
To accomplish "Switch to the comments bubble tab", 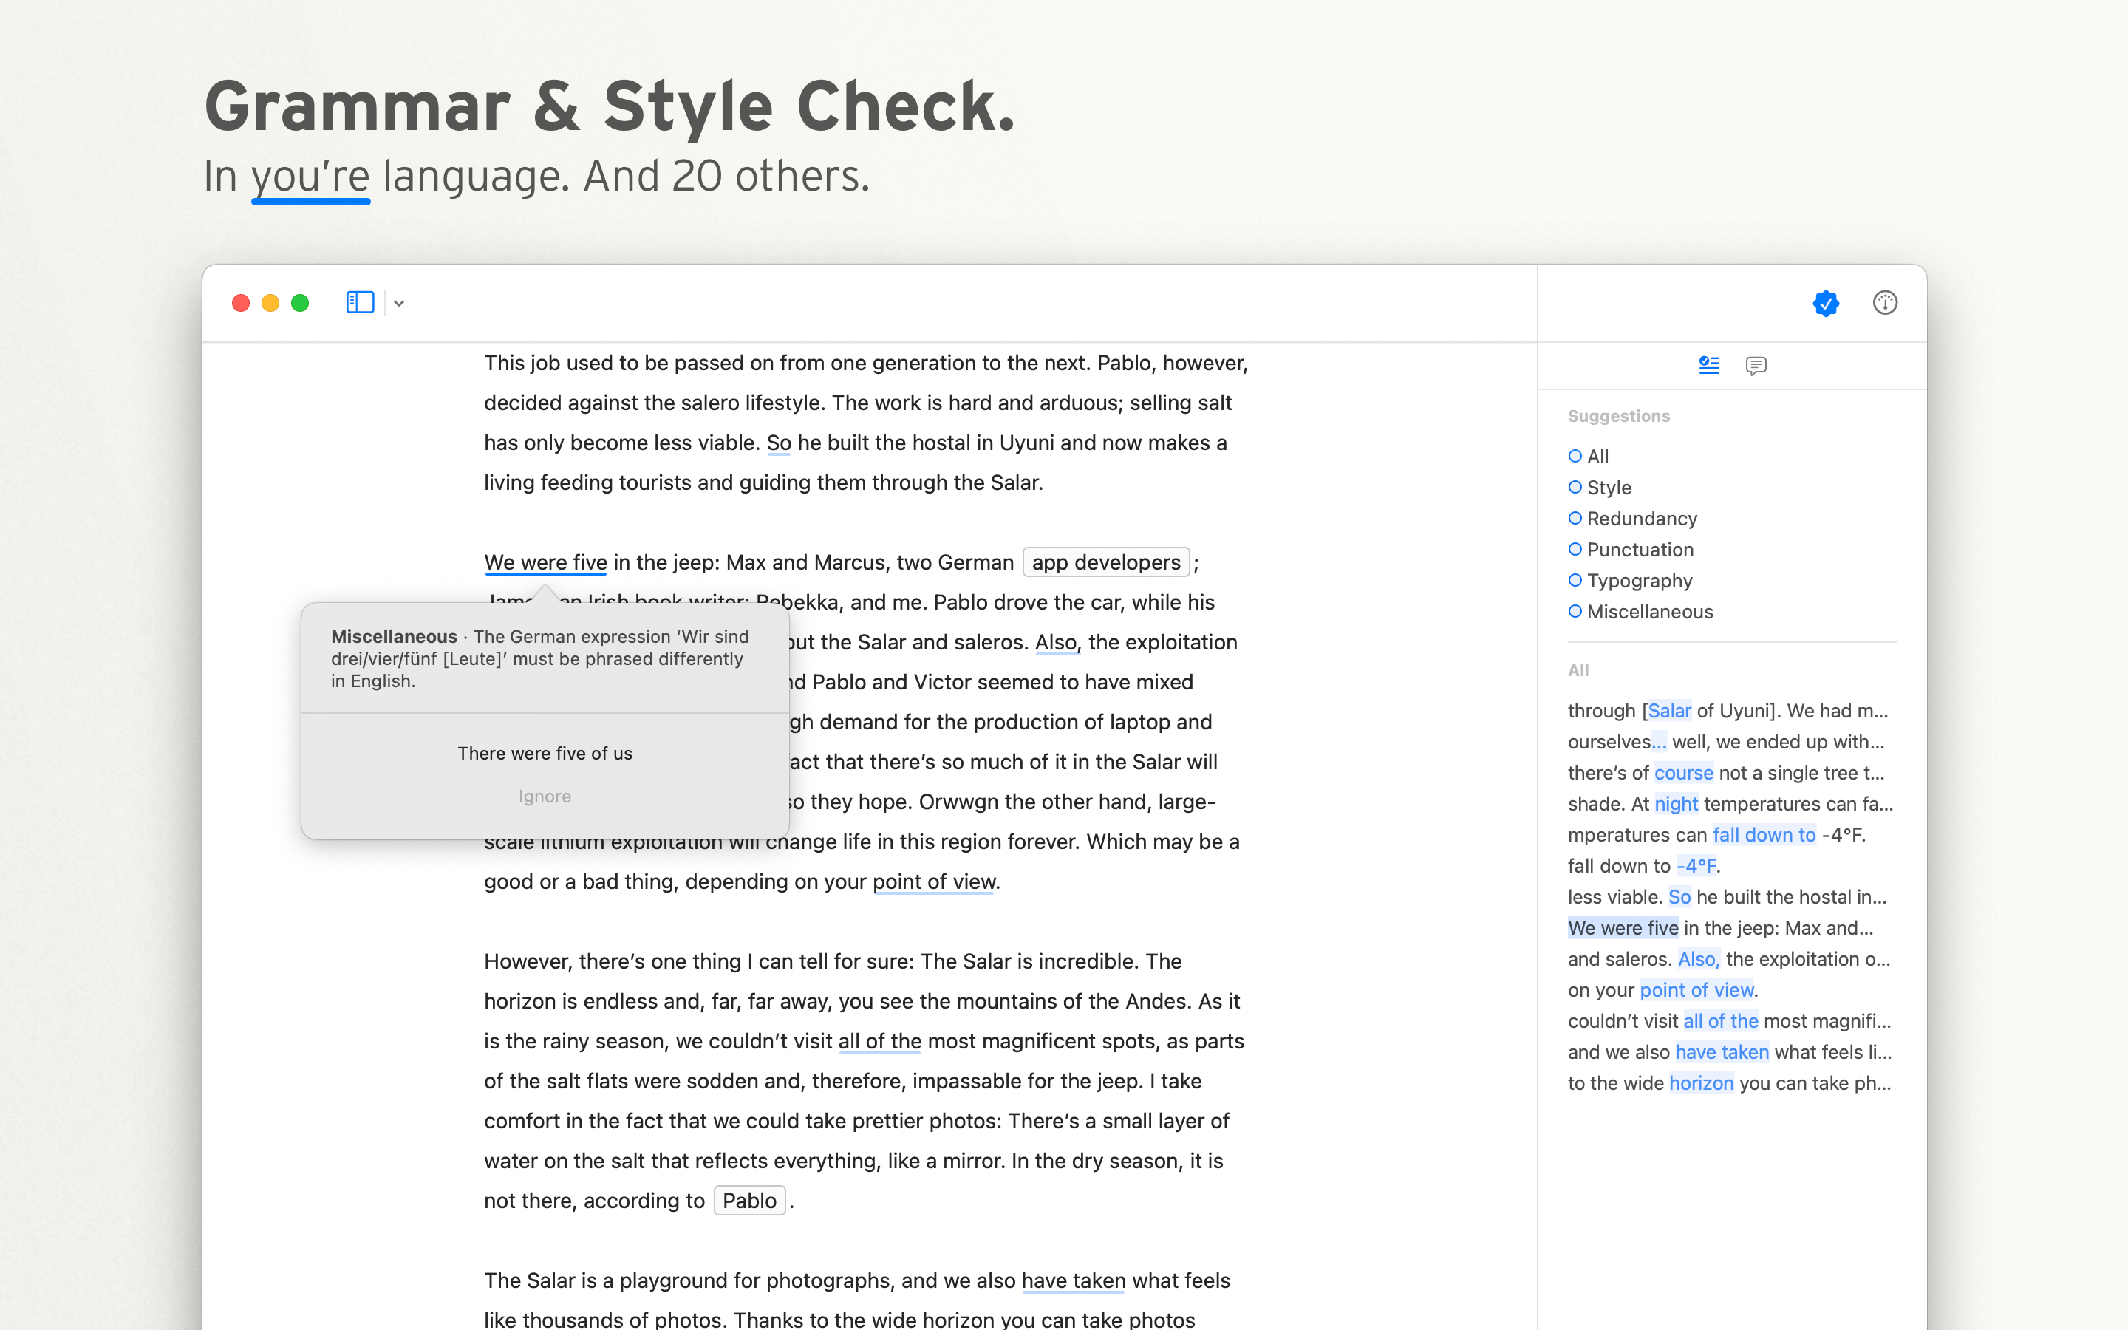I will point(1755,365).
